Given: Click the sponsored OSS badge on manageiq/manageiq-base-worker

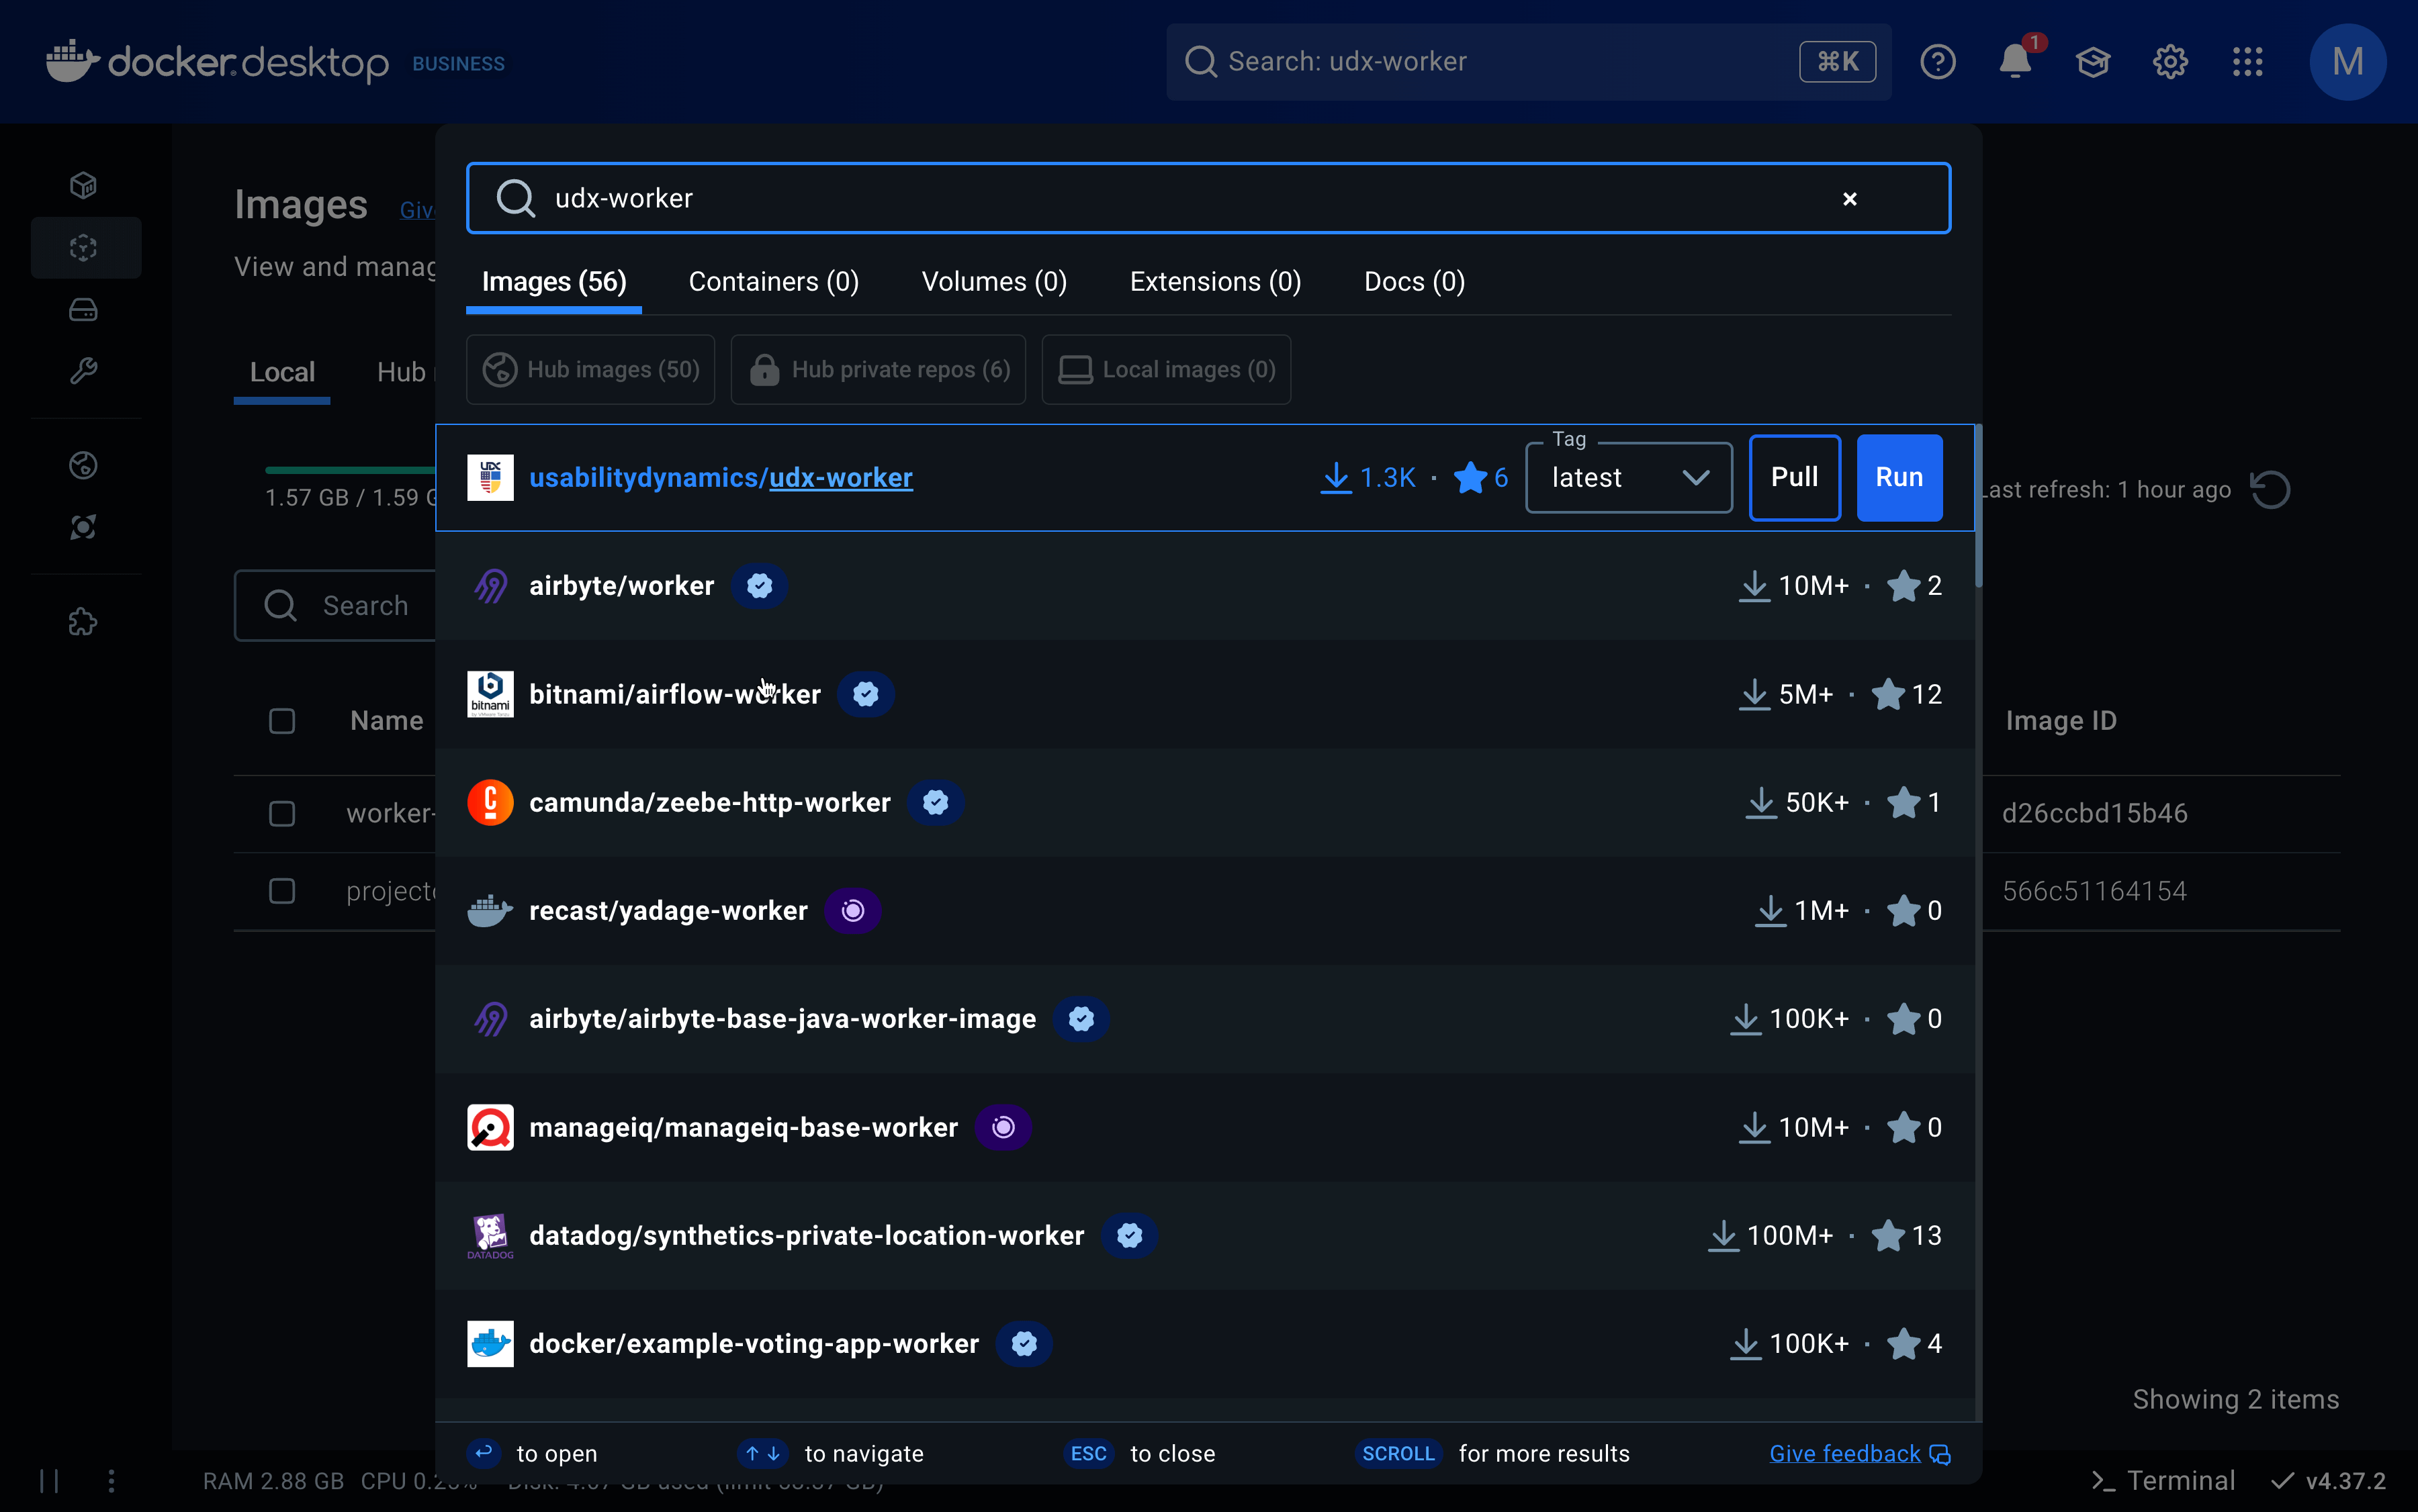Looking at the screenshot, I should tap(1003, 1128).
